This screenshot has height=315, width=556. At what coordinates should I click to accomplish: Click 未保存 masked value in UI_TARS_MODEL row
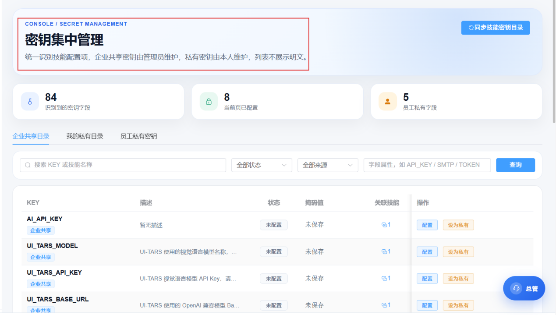[x=315, y=251]
